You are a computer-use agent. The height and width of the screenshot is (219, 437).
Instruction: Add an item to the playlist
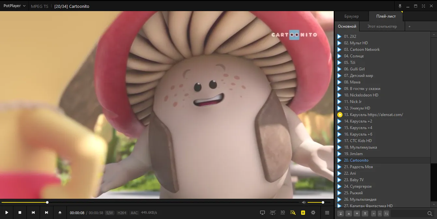coord(374,213)
